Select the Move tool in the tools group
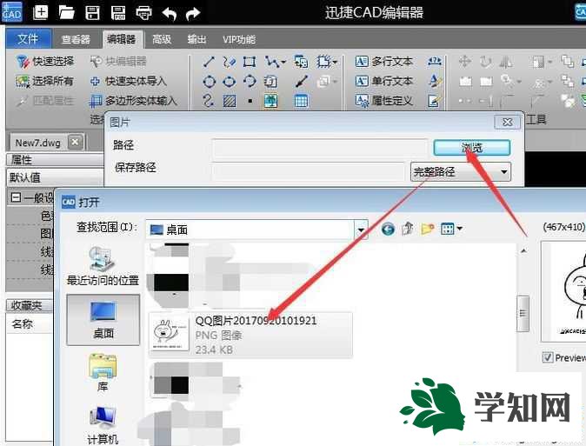This screenshot has width=586, height=446. (464, 62)
